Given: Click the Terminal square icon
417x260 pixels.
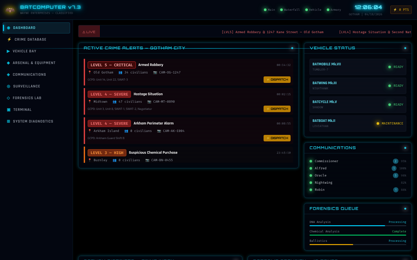Looking at the screenshot, I should coord(8,110).
